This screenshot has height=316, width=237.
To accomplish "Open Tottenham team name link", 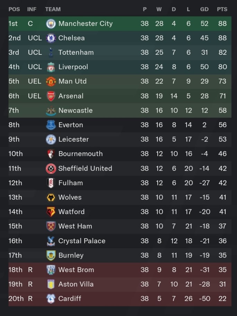I will pyautogui.click(x=76, y=52).
